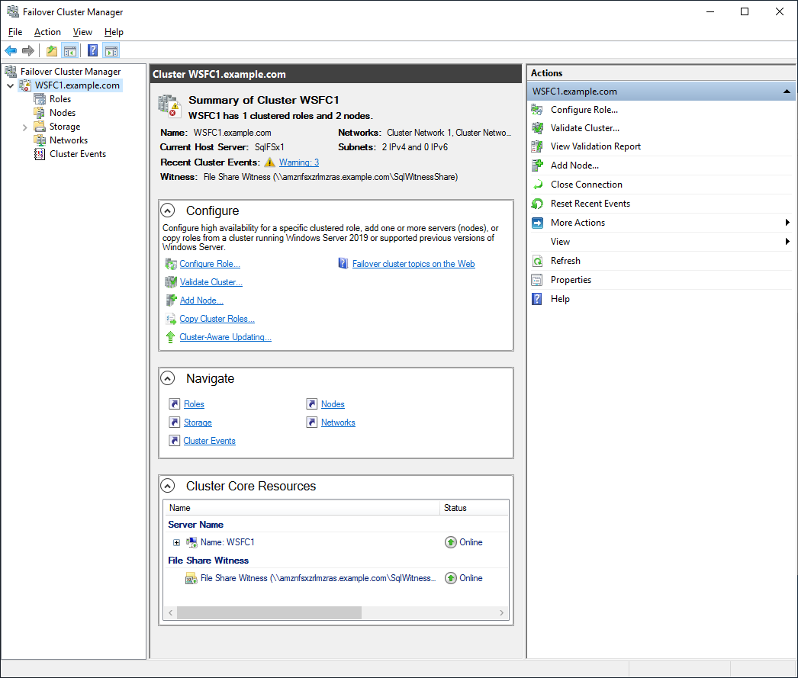Toggle the Show/Hide Console Tree toolbar icon
Viewport: 798px width, 678px height.
[69, 51]
